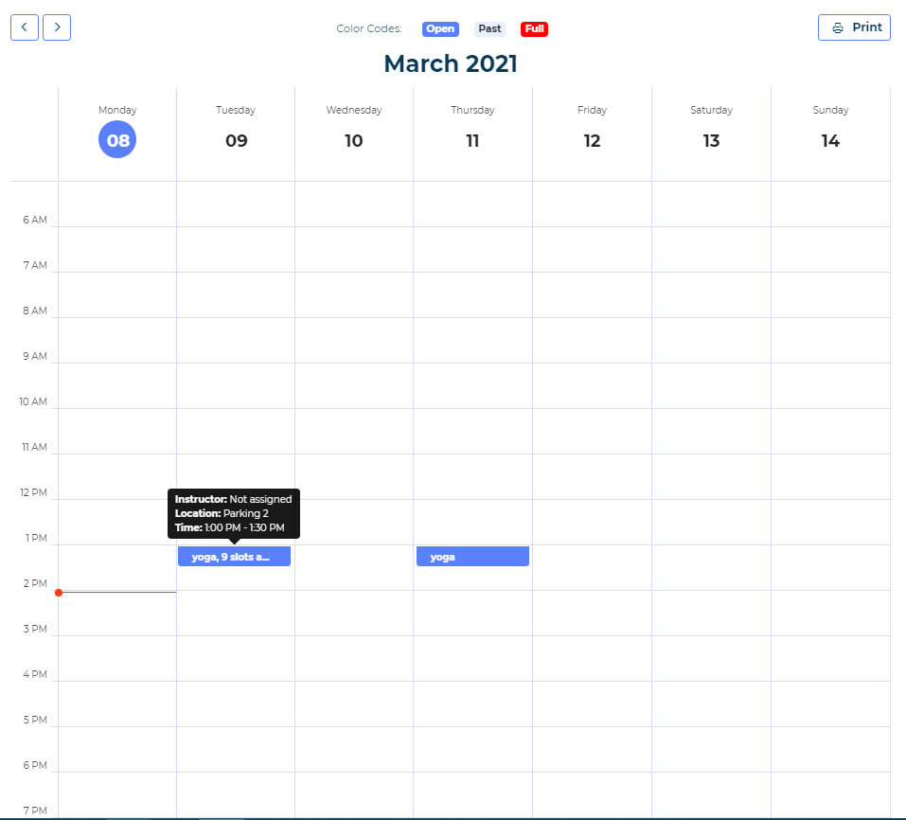Click the 2 PM time label
The image size is (906, 820).
(x=35, y=583)
